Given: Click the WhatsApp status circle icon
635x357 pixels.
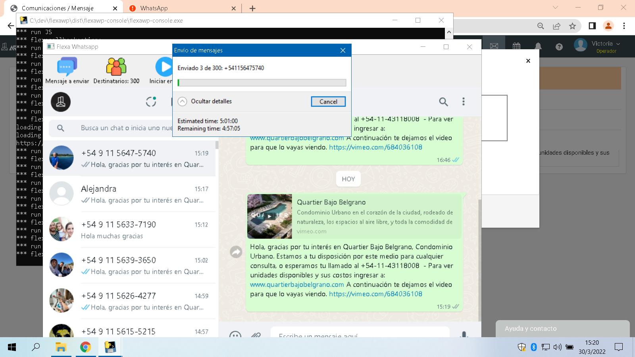Looking at the screenshot, I should [x=151, y=102].
